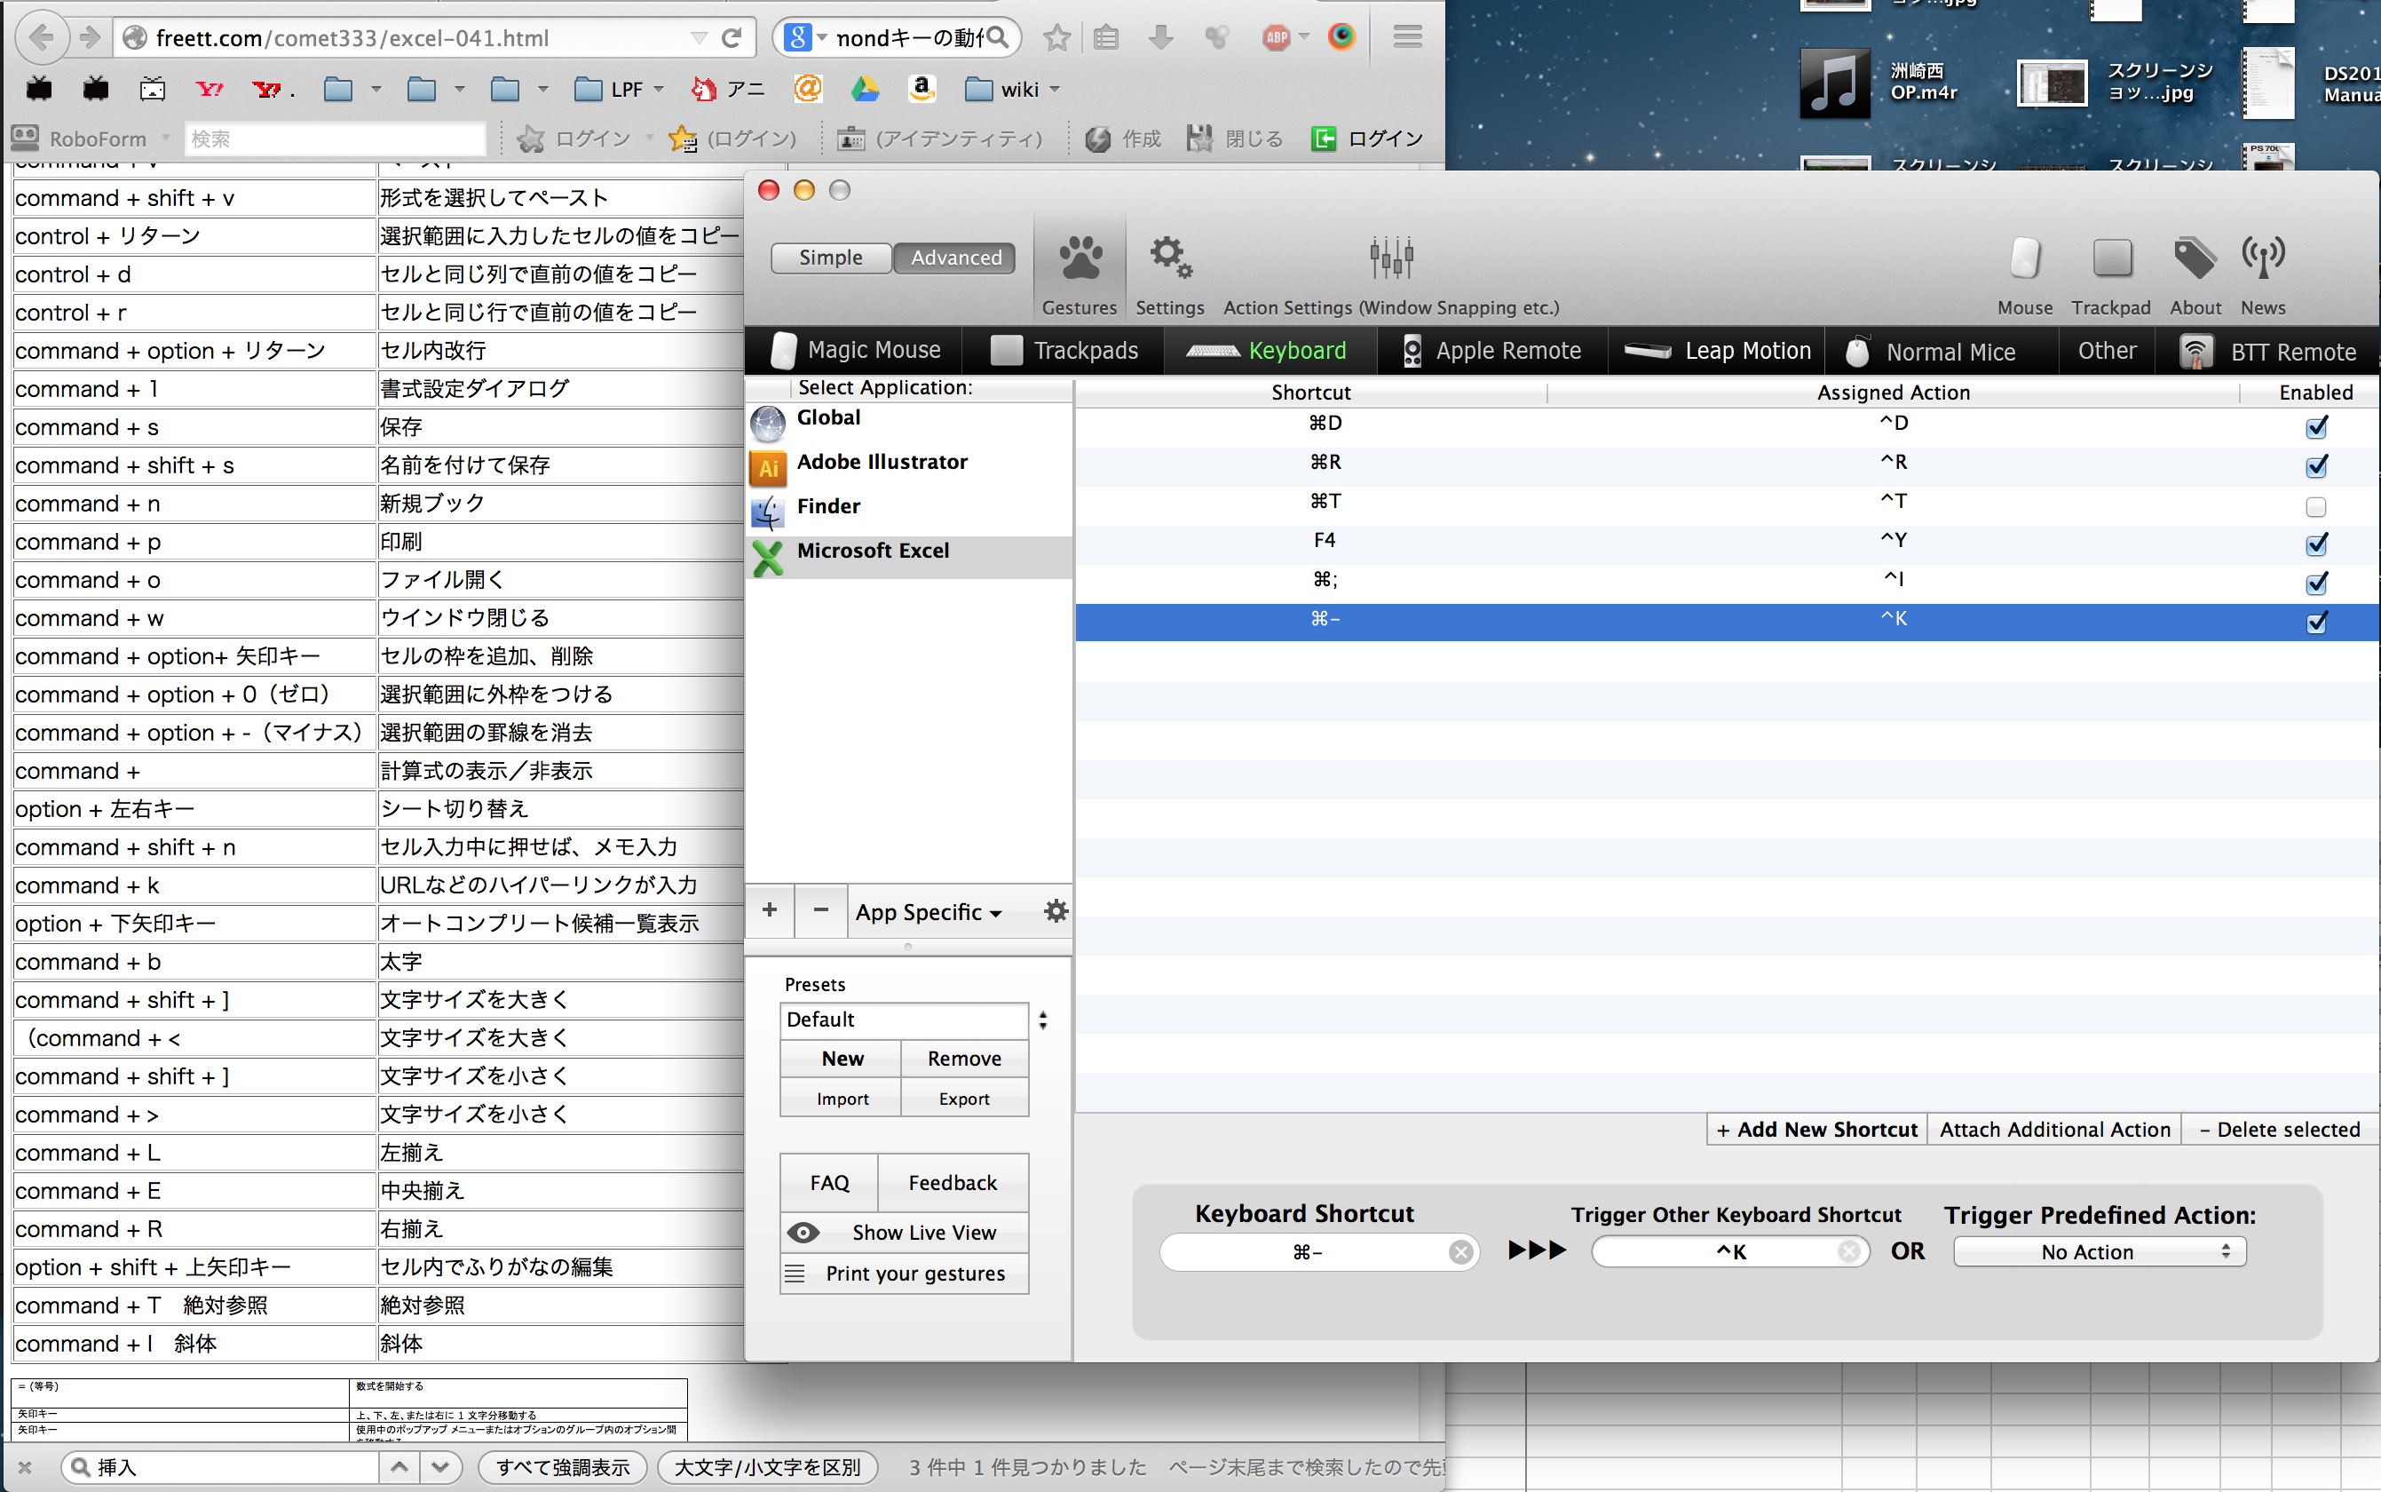Click the Trackpad preferences icon

tap(2111, 258)
